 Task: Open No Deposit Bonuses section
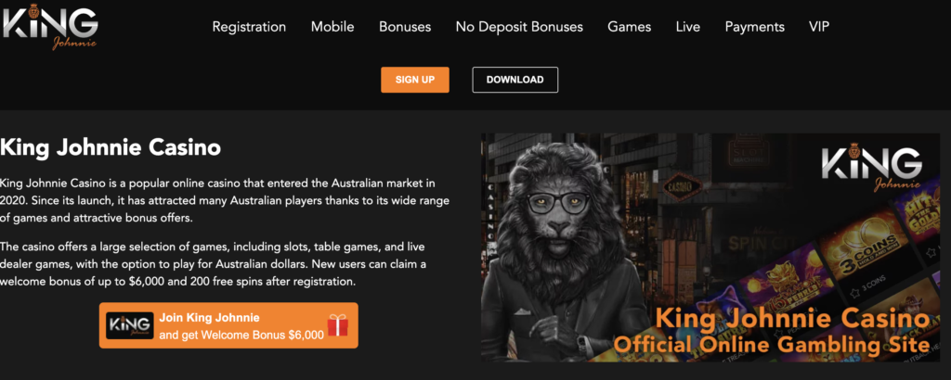tap(519, 27)
